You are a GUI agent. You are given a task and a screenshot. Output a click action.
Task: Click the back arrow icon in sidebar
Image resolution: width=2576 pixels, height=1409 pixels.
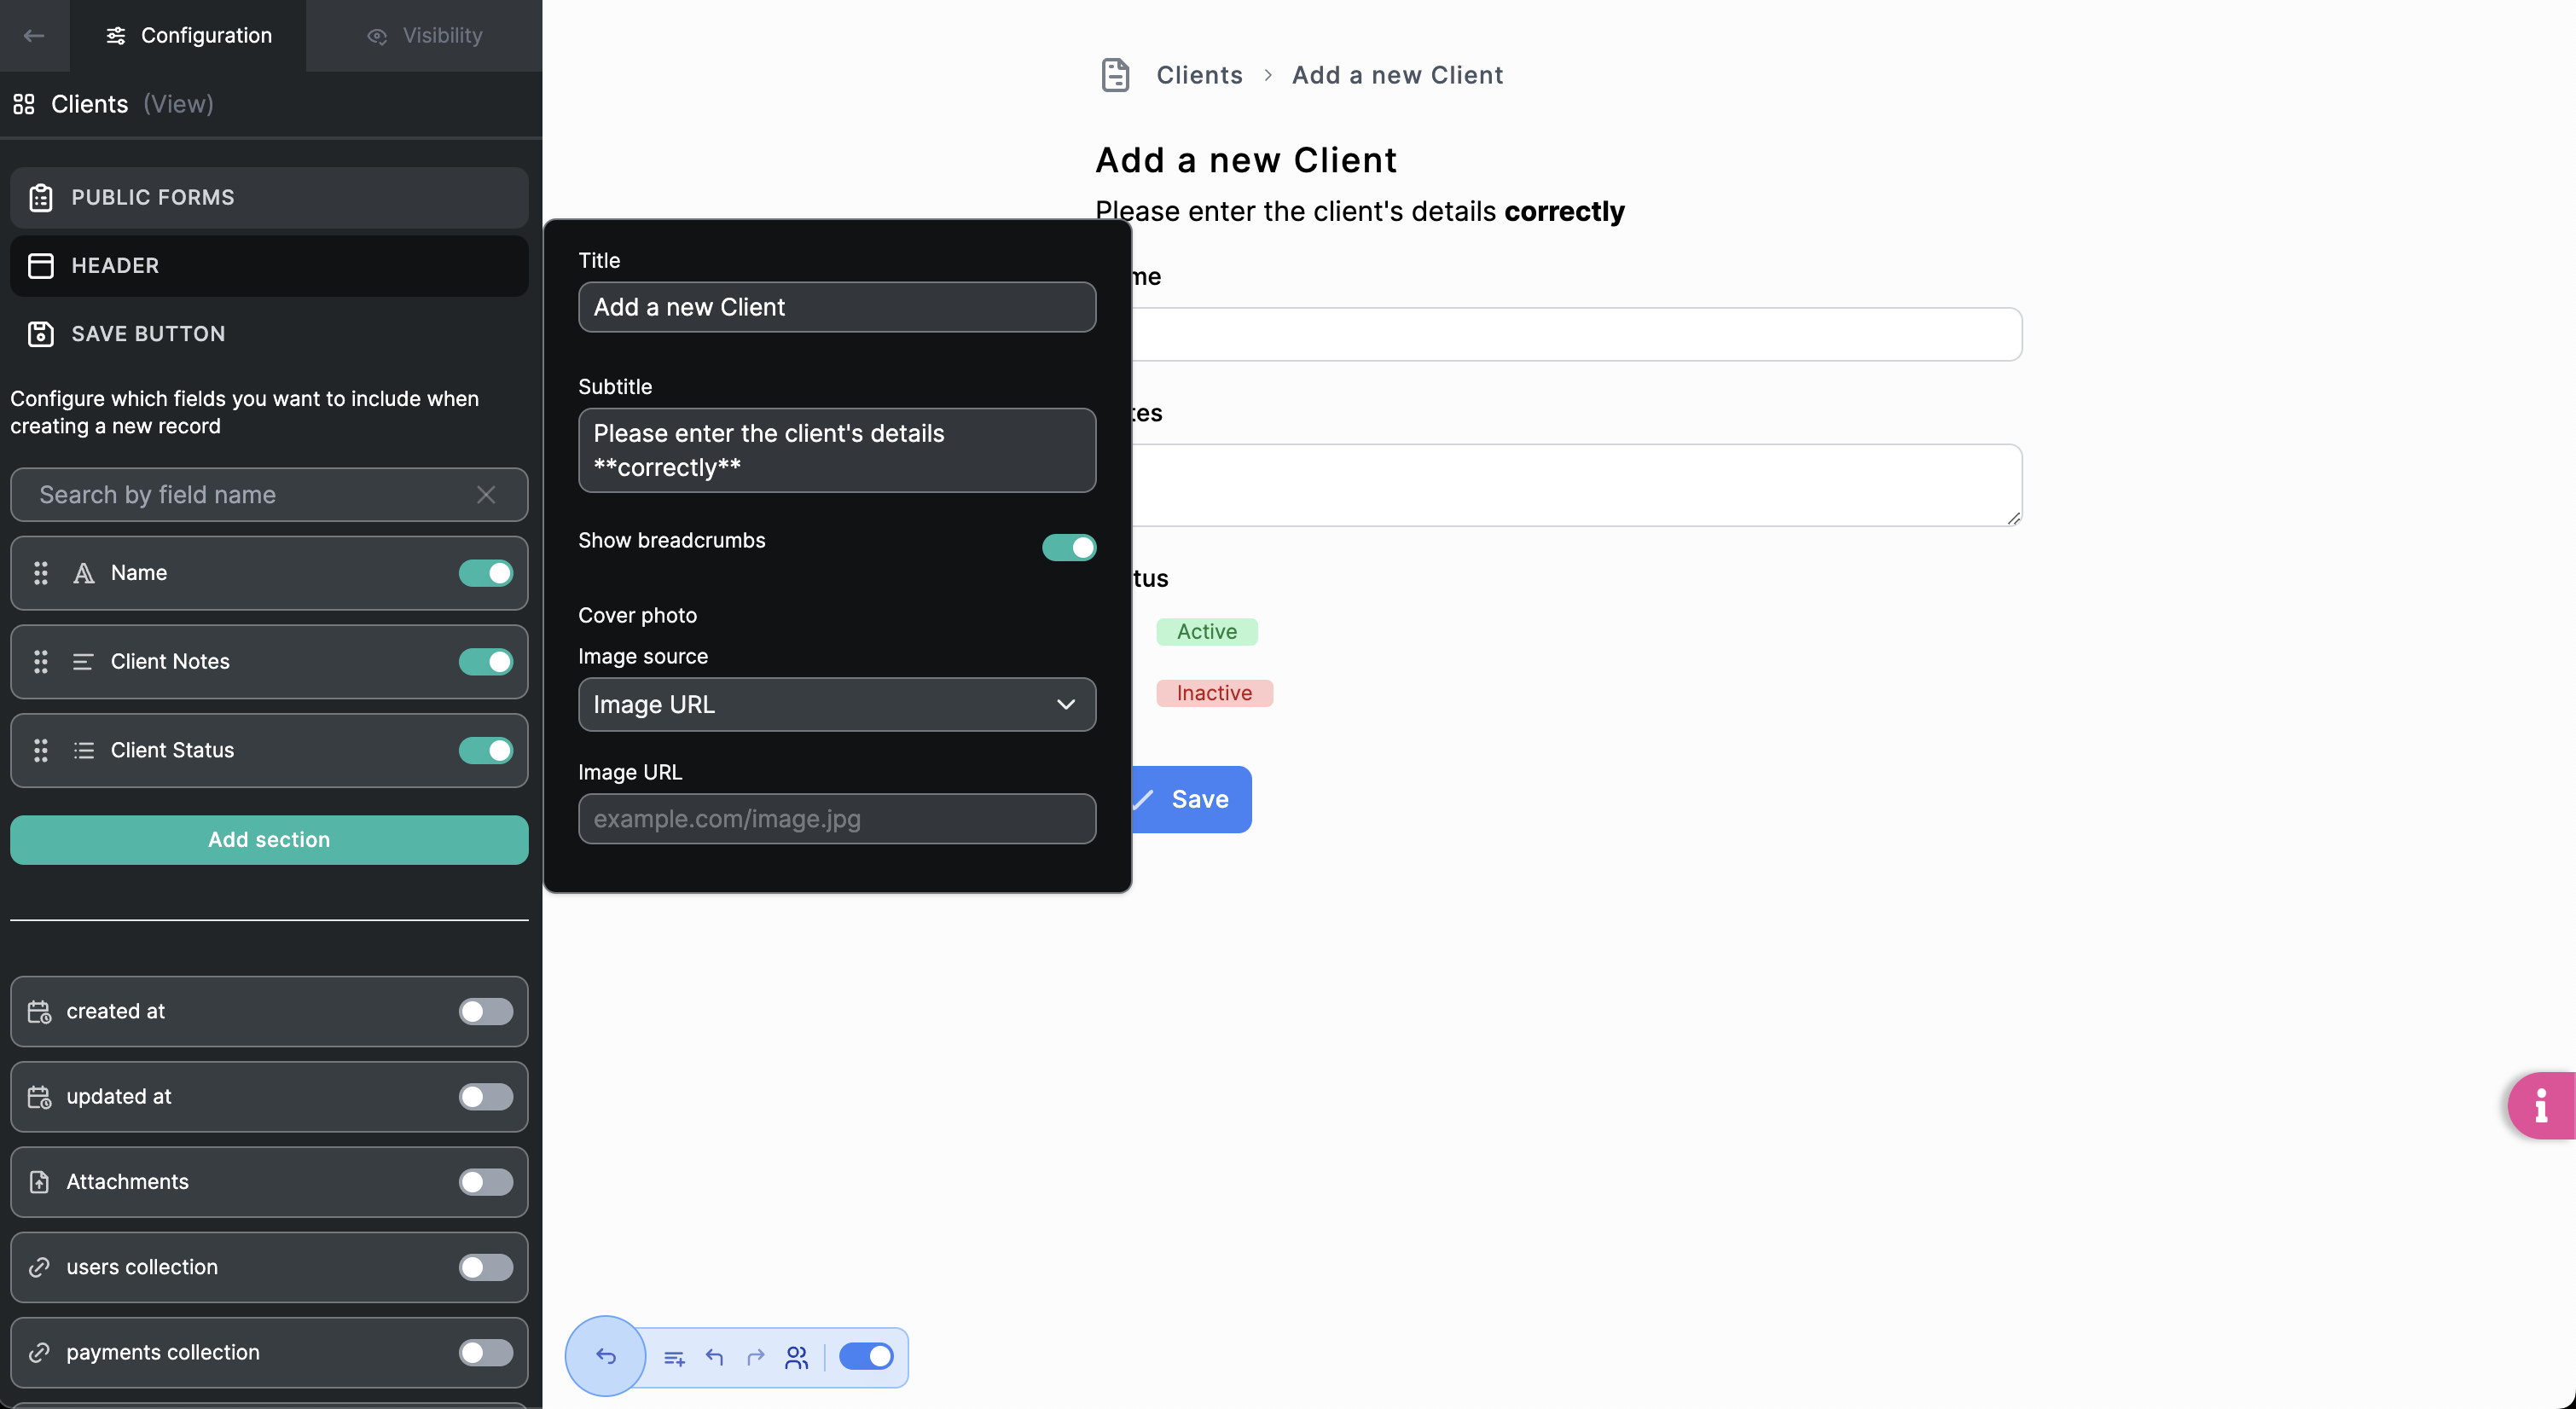(34, 36)
